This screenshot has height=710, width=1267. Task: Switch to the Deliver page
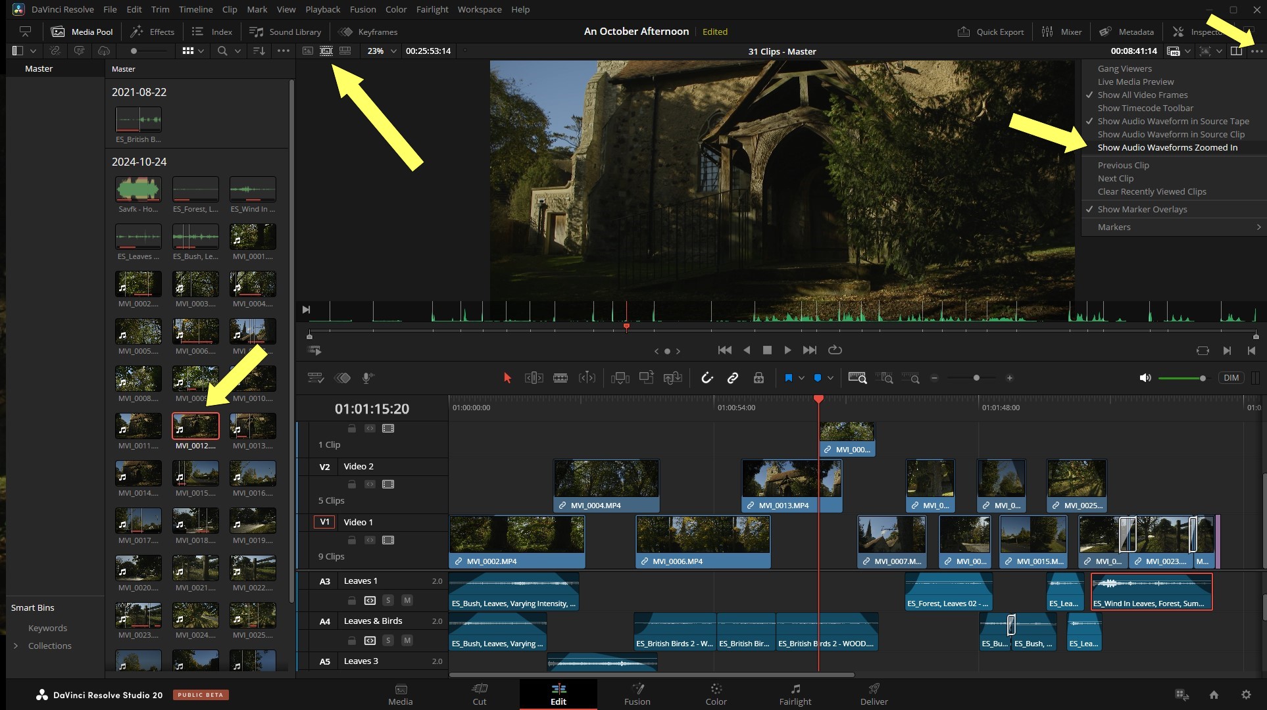tap(874, 694)
